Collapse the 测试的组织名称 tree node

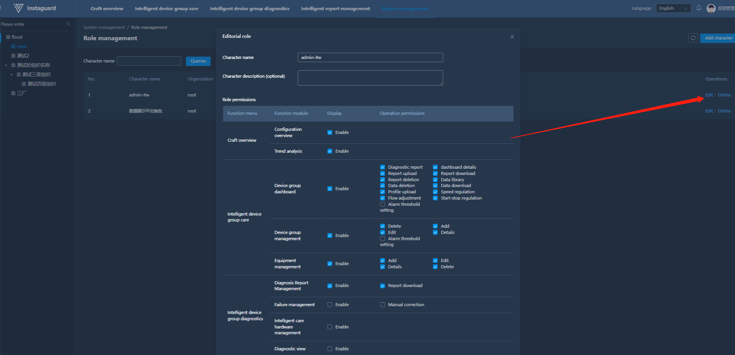click(6, 65)
